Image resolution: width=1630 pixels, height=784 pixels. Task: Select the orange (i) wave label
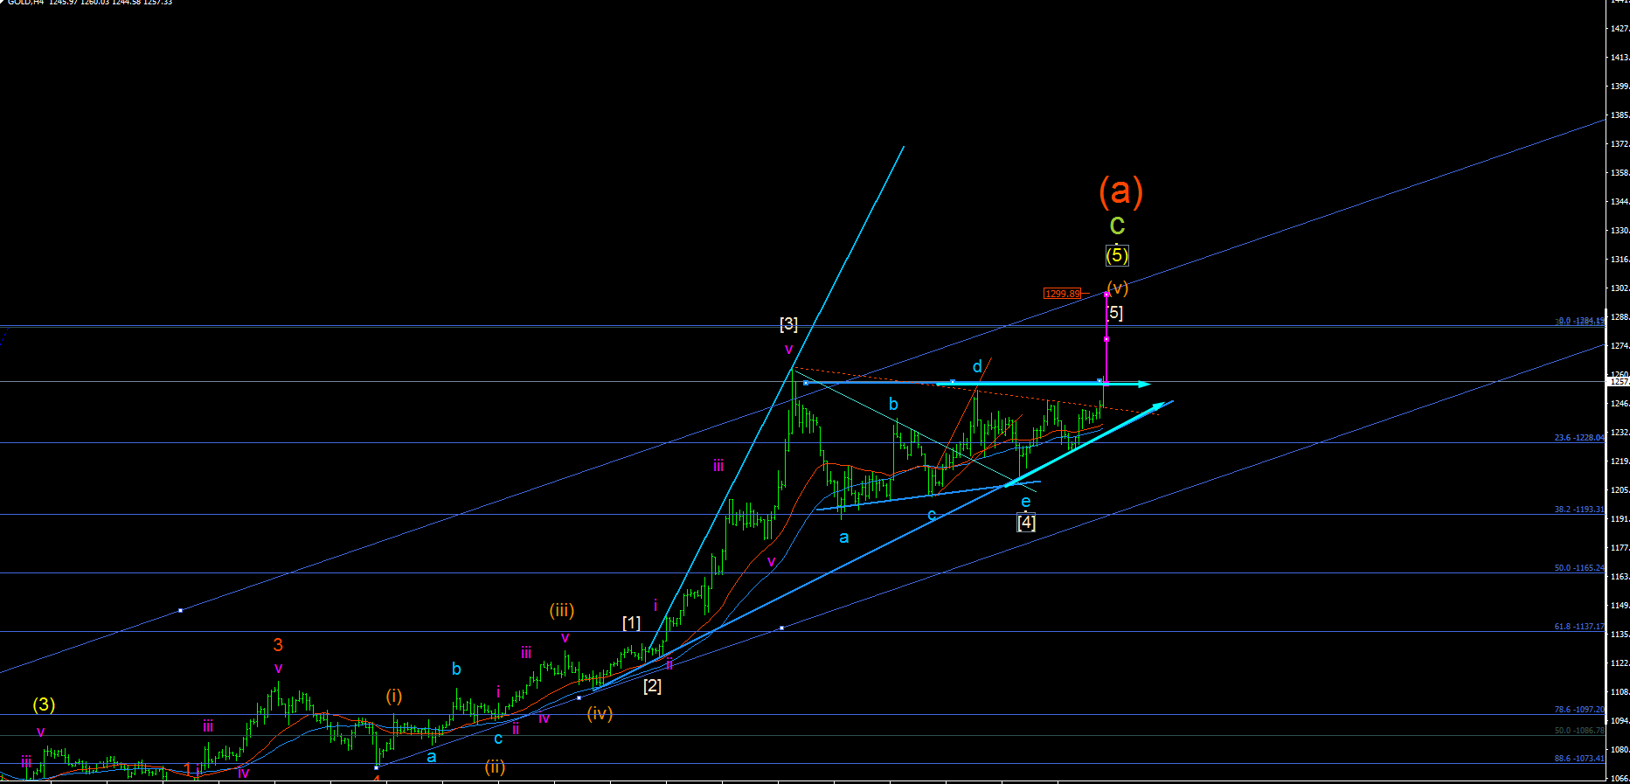(x=394, y=696)
